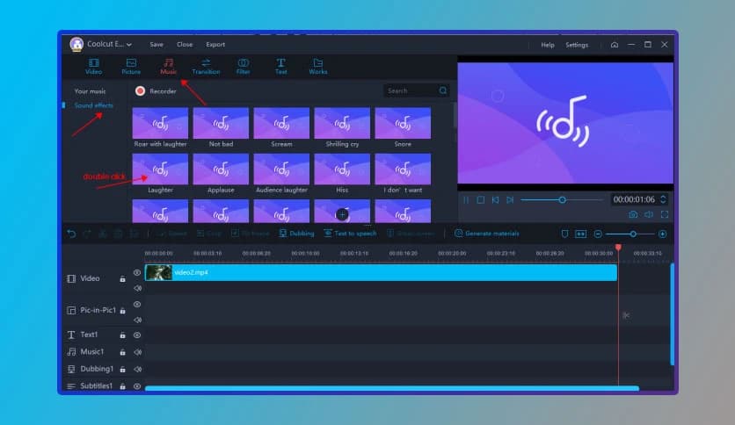Screen dimensions: 735x425
Task: Click the preview volume speaker icon
Action: coord(648,214)
